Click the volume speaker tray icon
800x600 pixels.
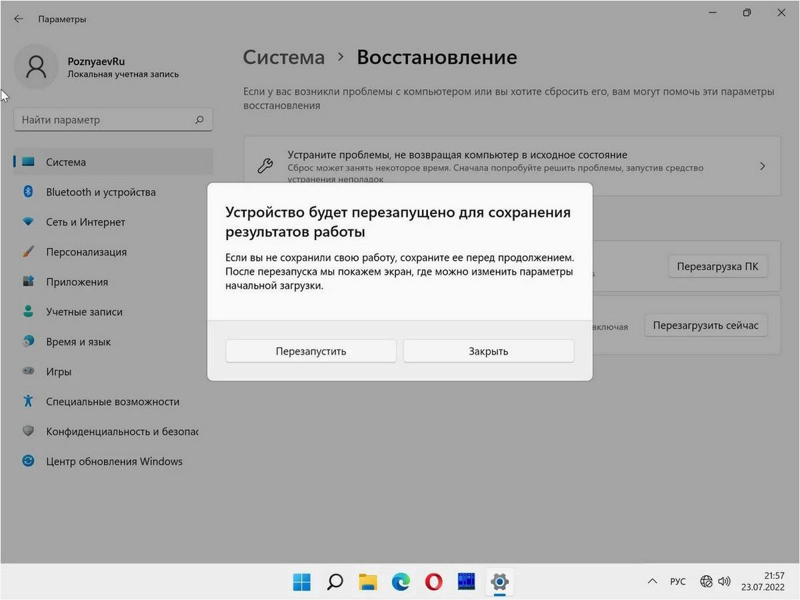(x=725, y=581)
